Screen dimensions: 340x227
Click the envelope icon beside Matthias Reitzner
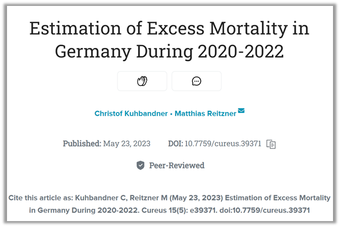coord(241,111)
